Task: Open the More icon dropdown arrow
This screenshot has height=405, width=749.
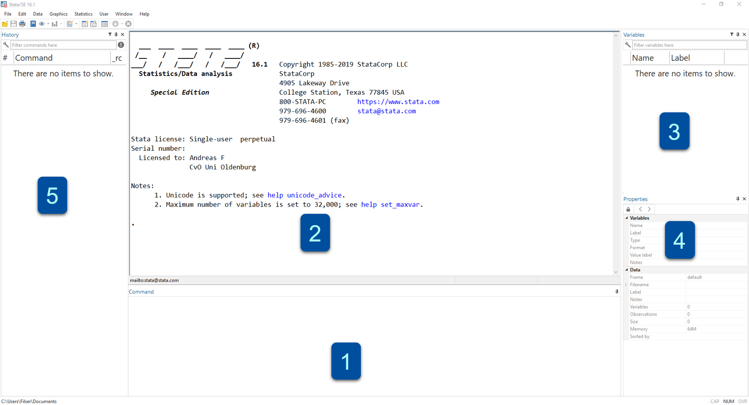Action: coord(122,24)
